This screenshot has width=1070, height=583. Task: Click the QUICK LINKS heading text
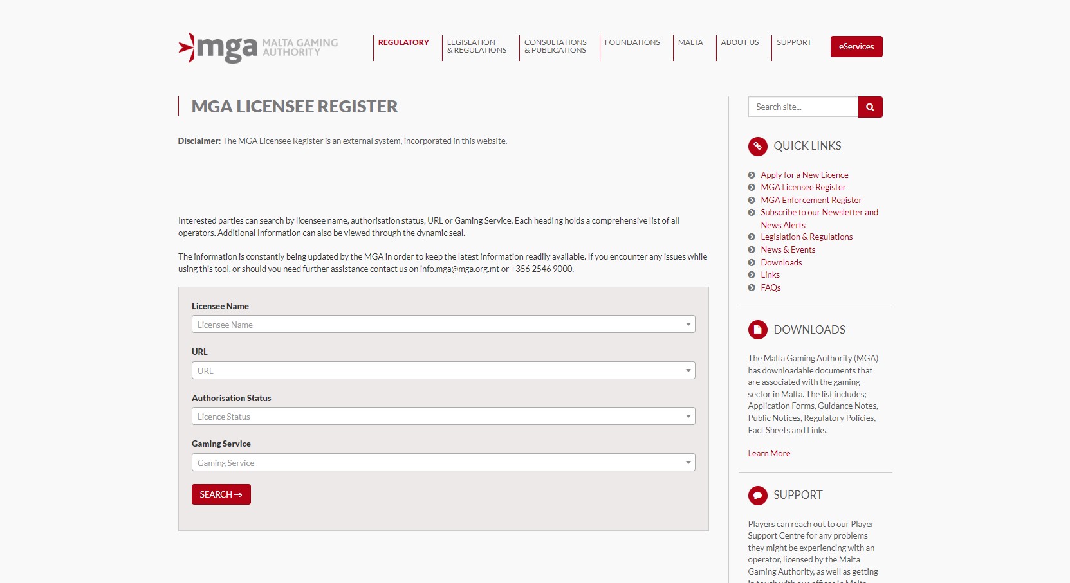pos(807,147)
